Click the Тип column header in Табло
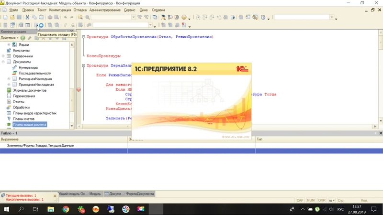383x215 pixels. [x=319, y=139]
